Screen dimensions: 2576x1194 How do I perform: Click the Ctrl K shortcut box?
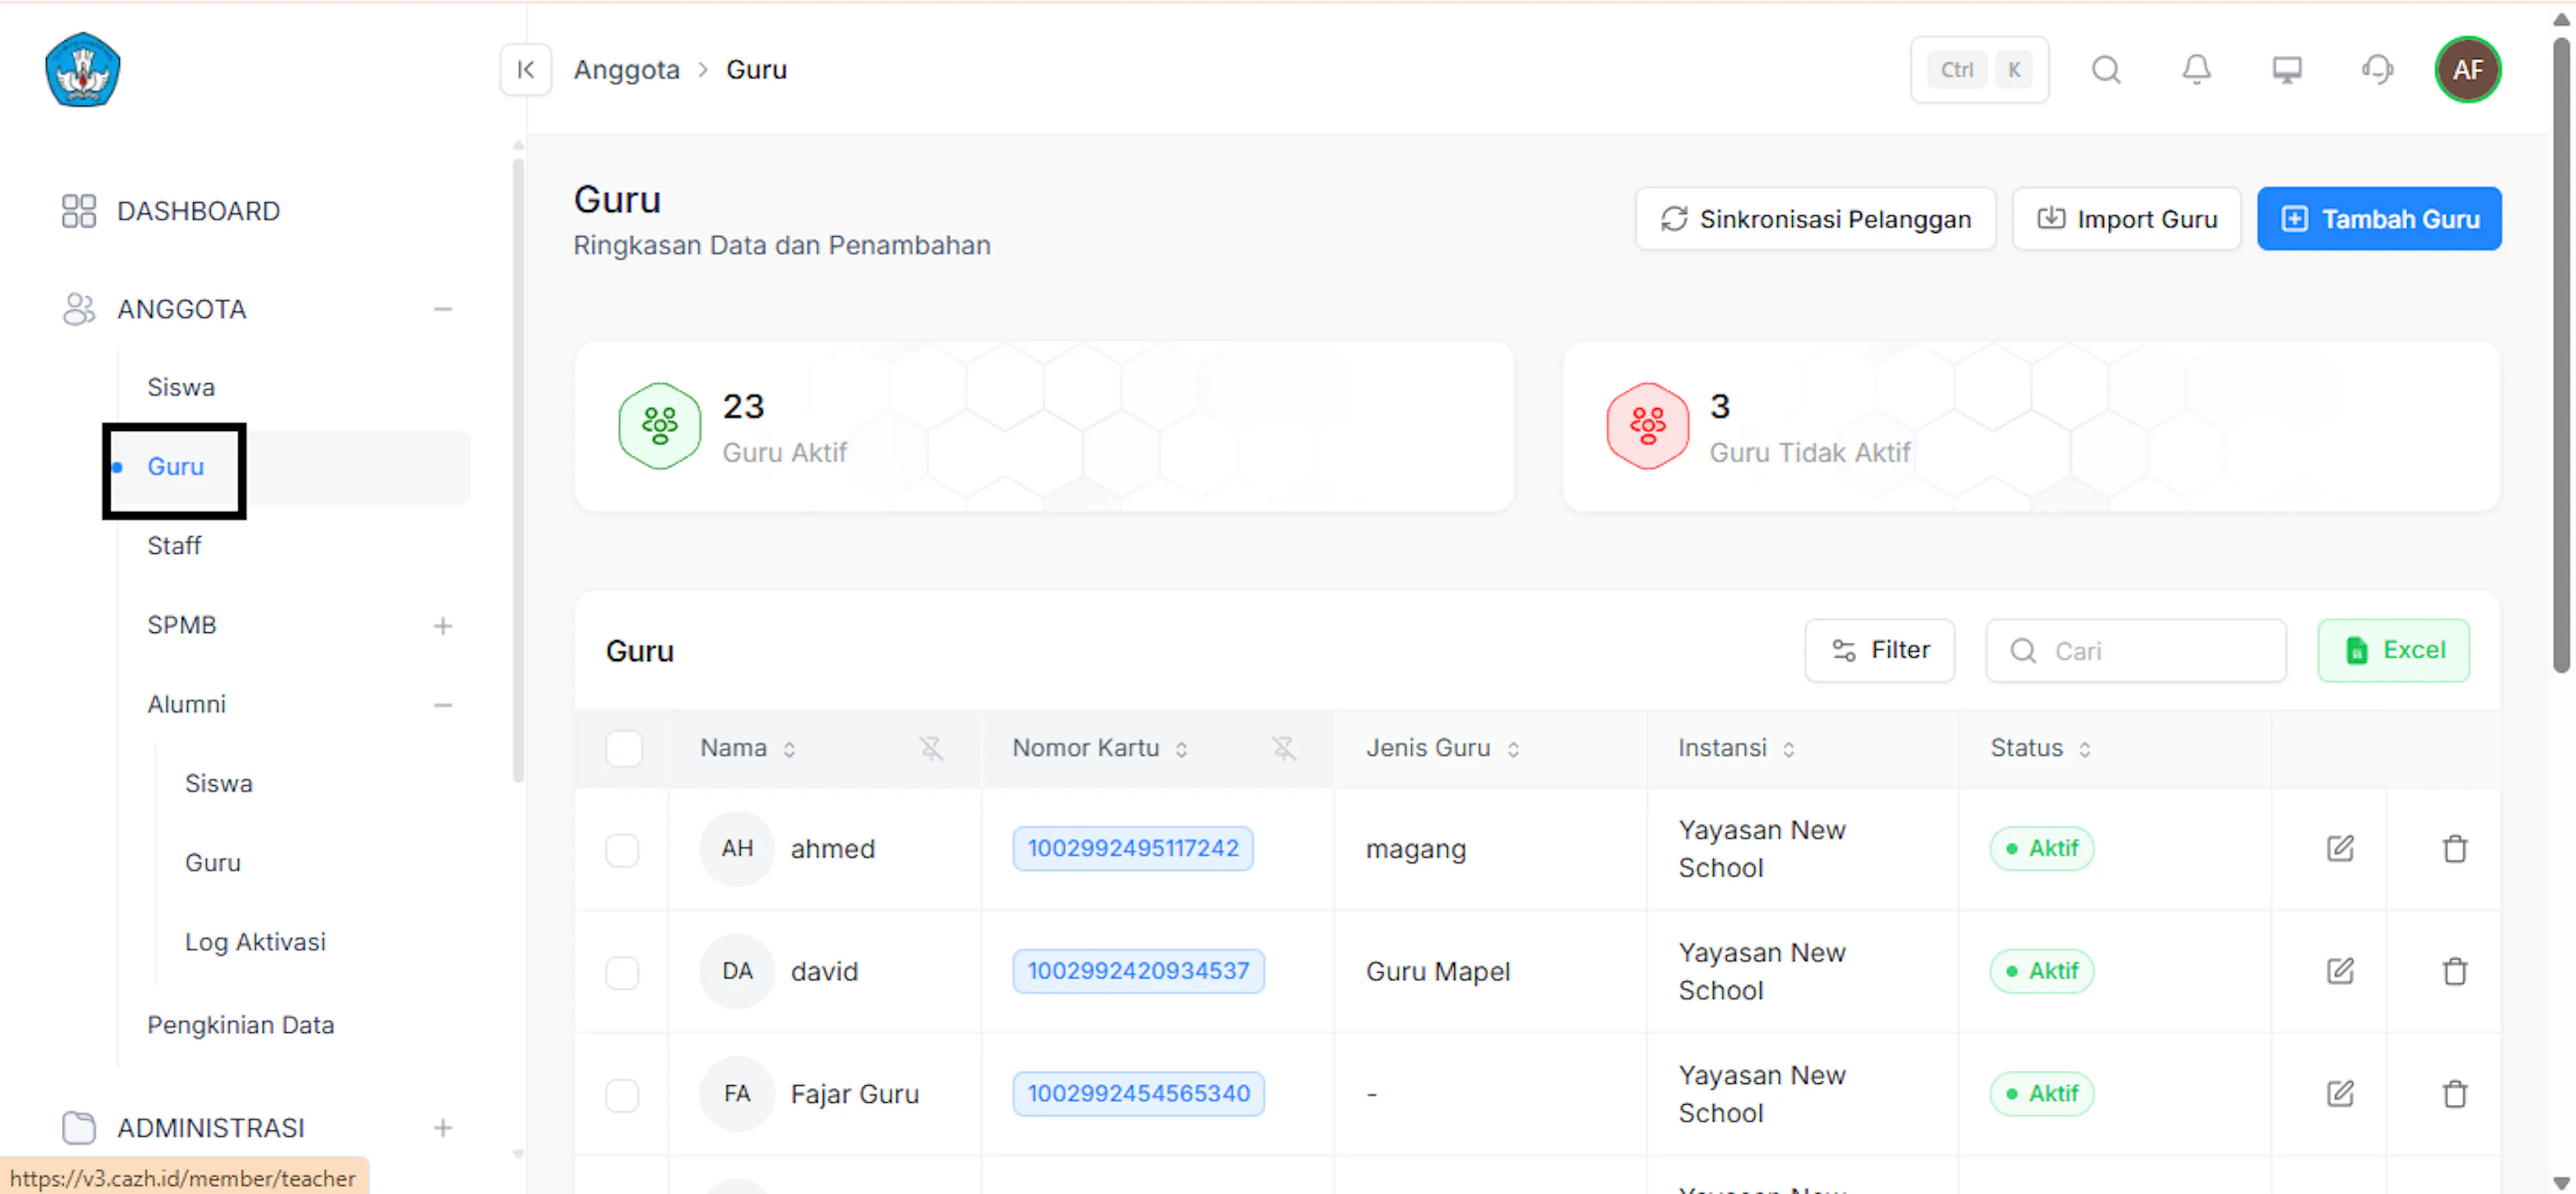point(1979,70)
